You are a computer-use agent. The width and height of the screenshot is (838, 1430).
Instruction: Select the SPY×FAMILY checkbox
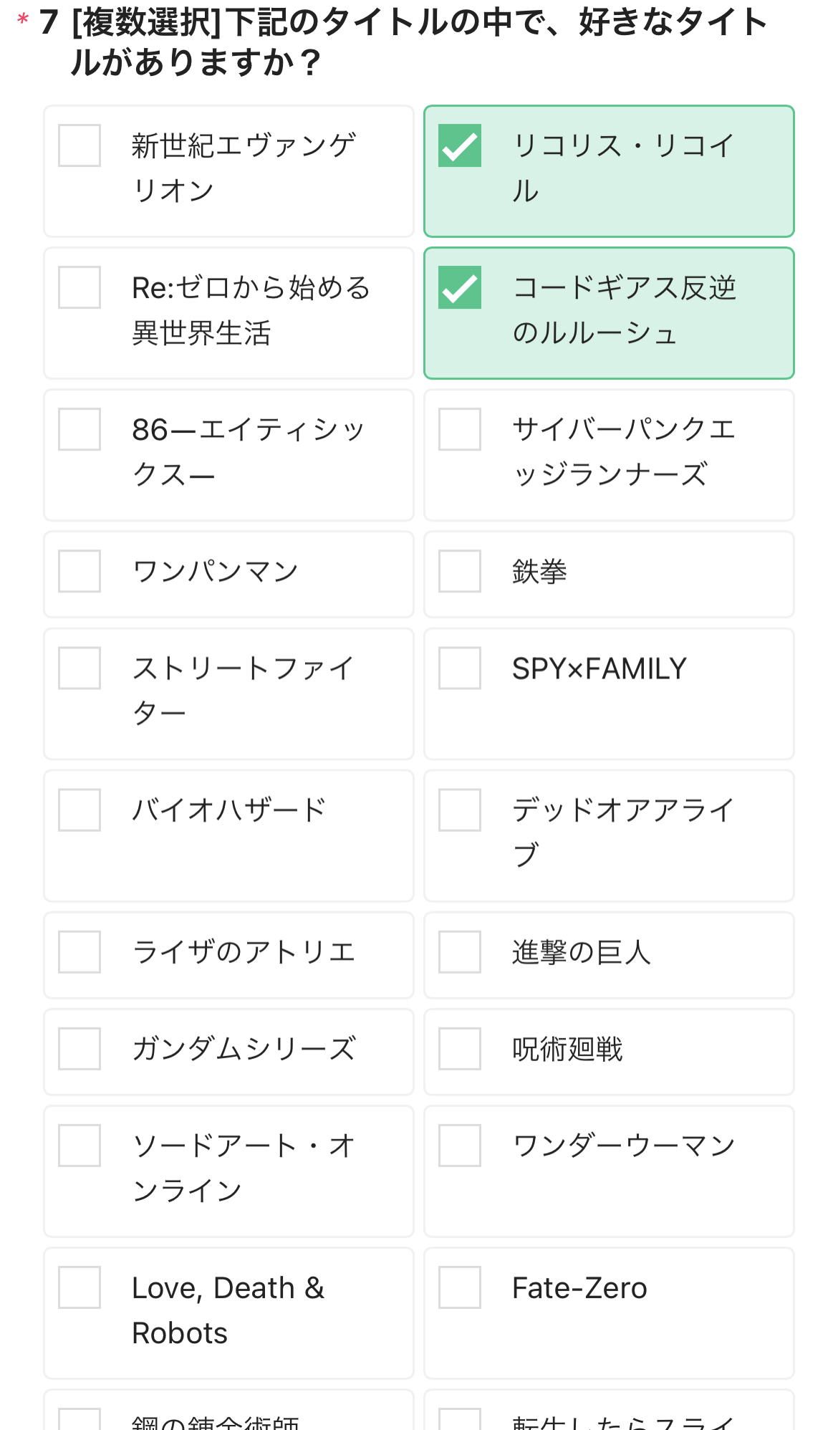pyautogui.click(x=460, y=668)
